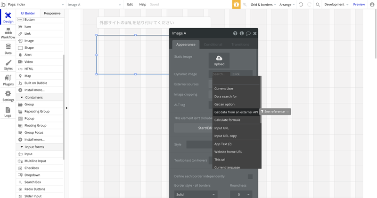Open the Arrange dropdown

(287, 5)
